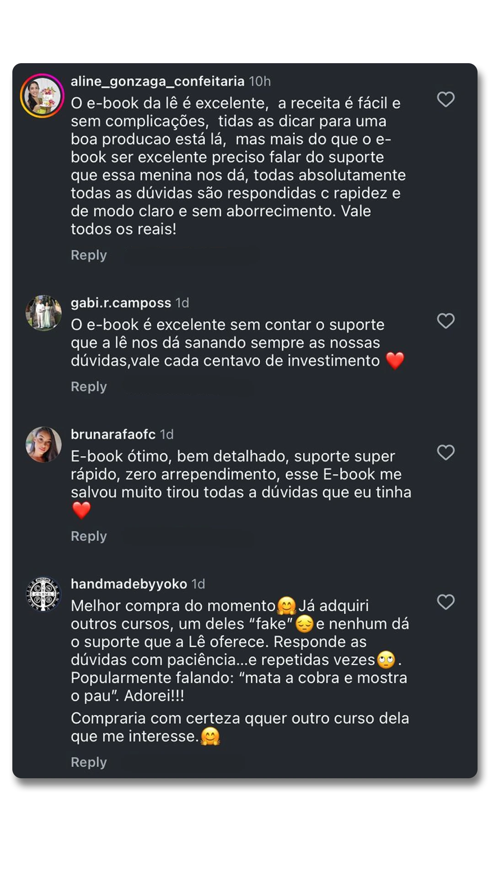
Task: Click gabi.r.camposs's avatar photo
Action: [x=43, y=313]
